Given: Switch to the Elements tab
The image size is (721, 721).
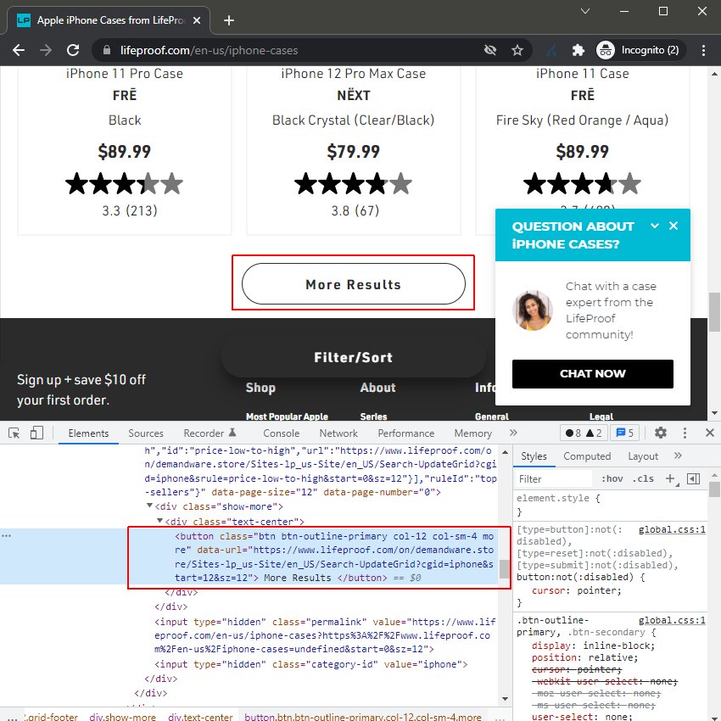Looking at the screenshot, I should pos(88,433).
